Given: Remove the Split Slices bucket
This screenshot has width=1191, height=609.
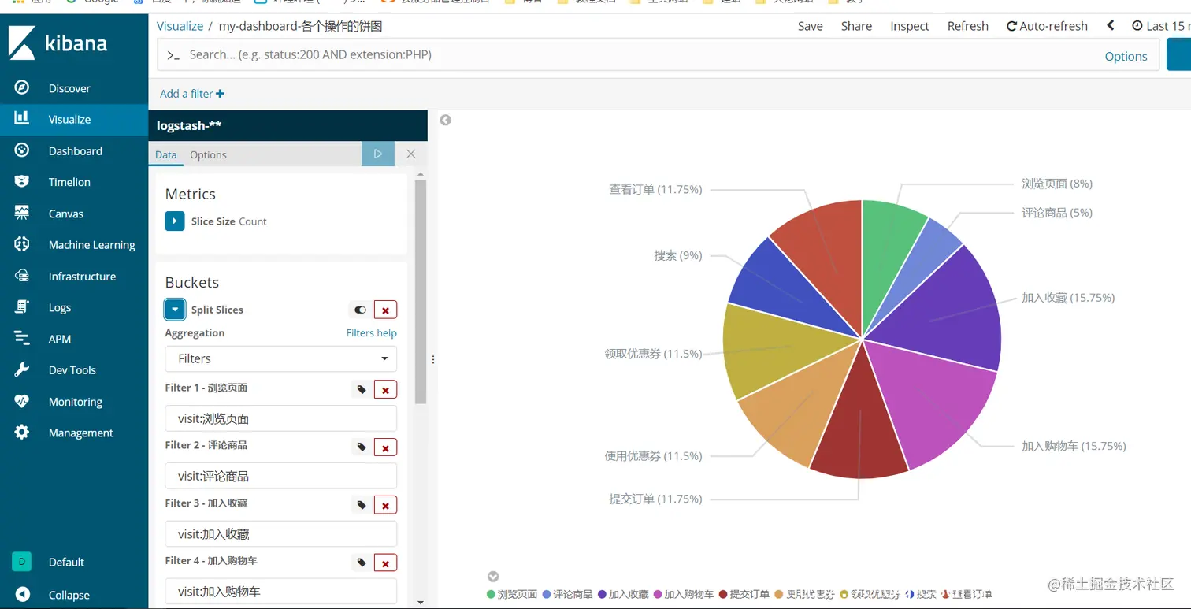Looking at the screenshot, I should coord(385,310).
